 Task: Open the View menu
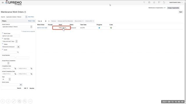(x=40, y=21)
